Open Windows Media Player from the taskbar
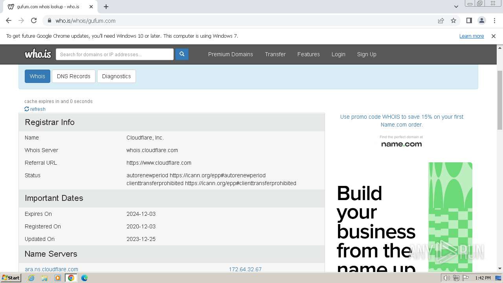Screen dimensions: 503x283 (x=58, y=278)
